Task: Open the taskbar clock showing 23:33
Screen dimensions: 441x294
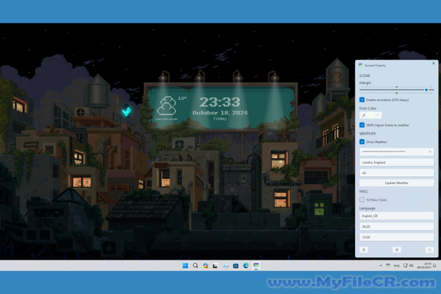Action: pyautogui.click(x=424, y=265)
